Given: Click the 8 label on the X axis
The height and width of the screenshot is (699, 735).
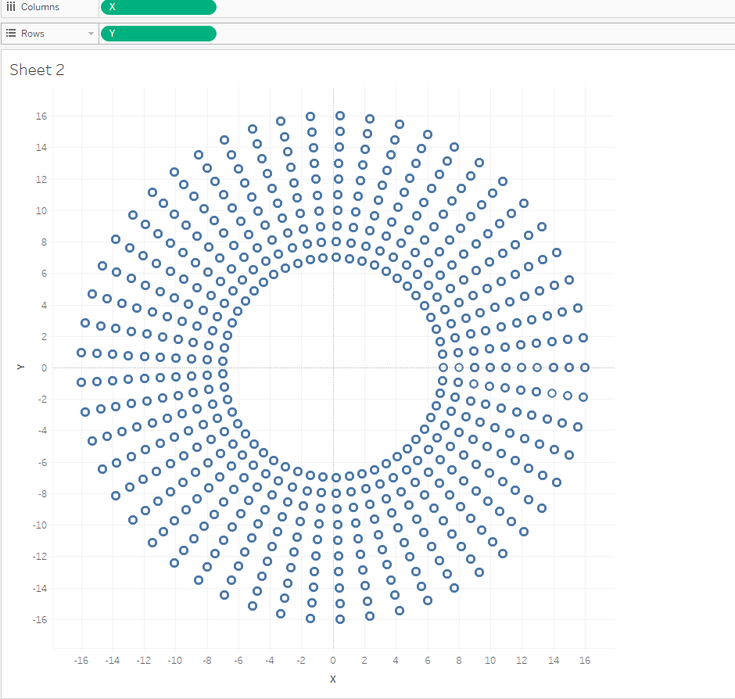Looking at the screenshot, I should (459, 660).
